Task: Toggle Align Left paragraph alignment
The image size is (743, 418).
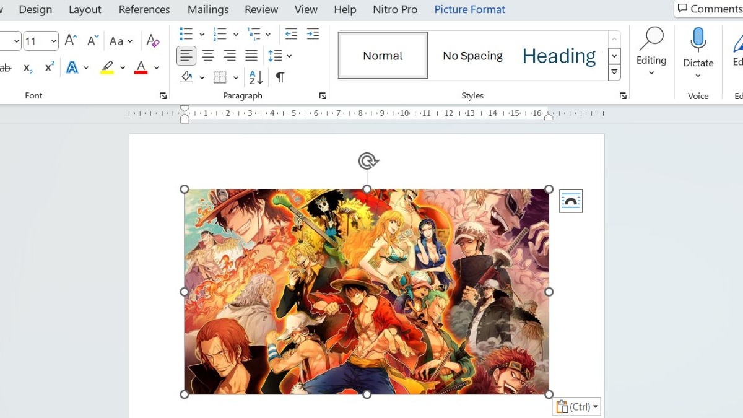Action: click(x=186, y=56)
